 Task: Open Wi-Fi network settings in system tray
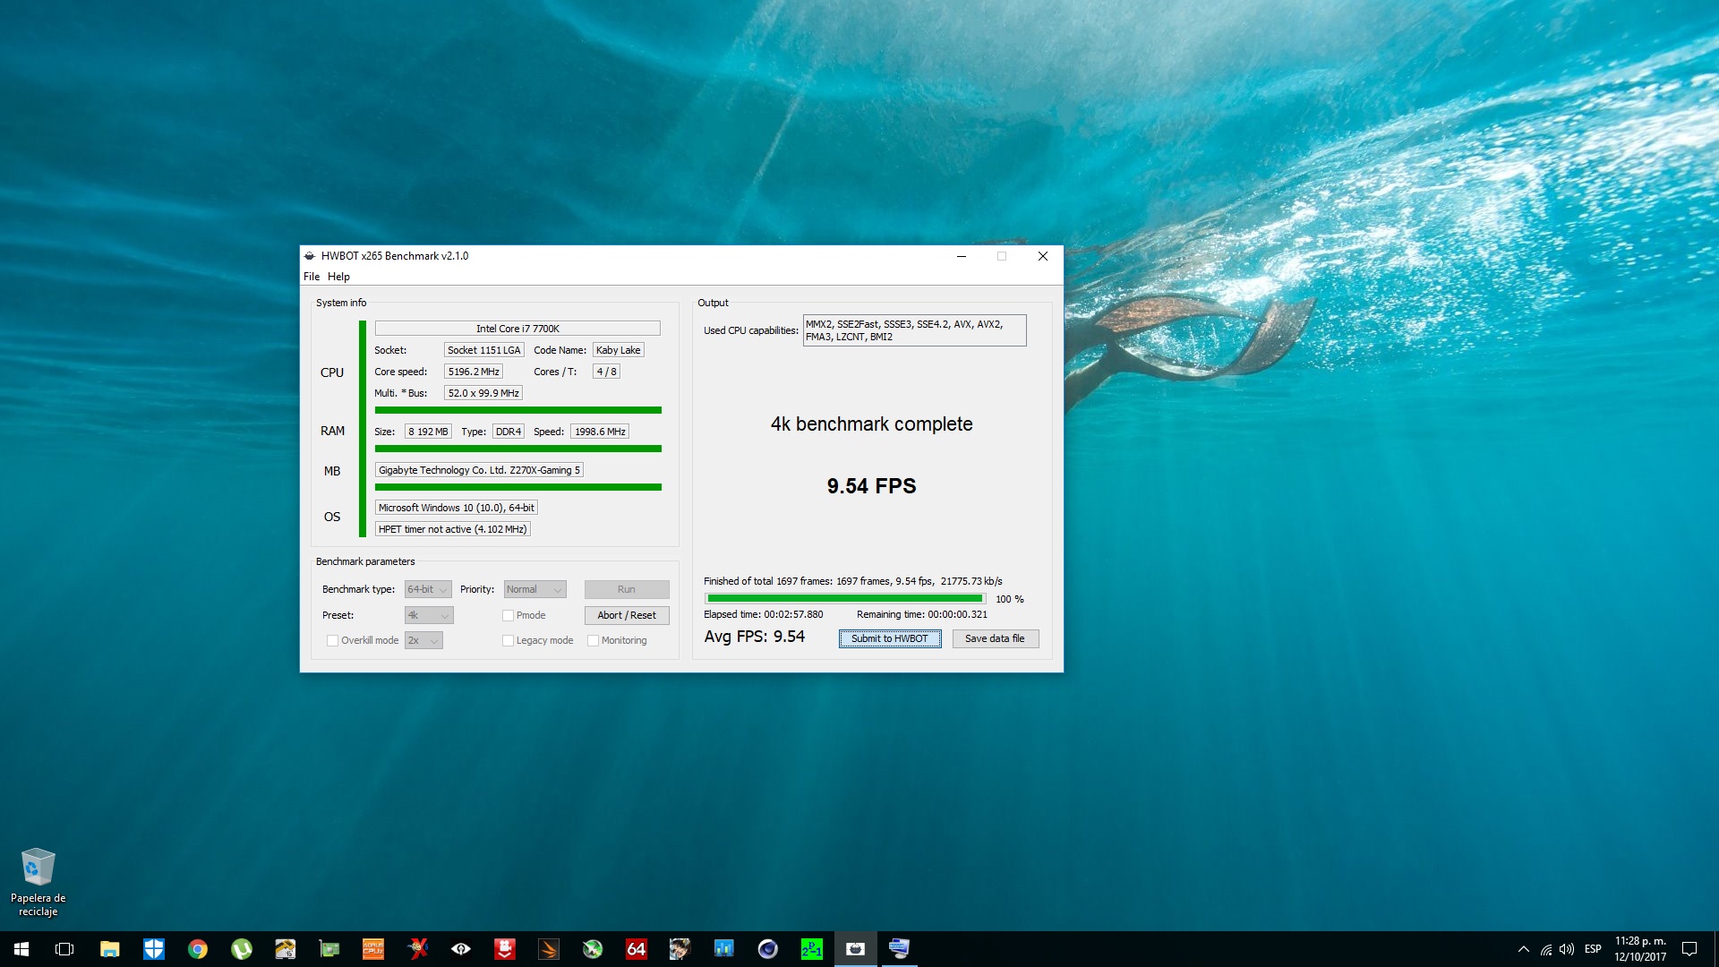click(1546, 949)
